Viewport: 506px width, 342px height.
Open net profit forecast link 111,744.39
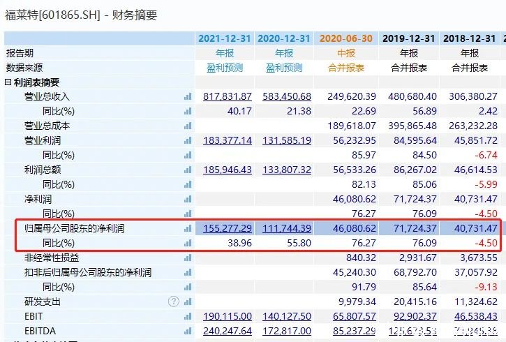pyautogui.click(x=287, y=228)
